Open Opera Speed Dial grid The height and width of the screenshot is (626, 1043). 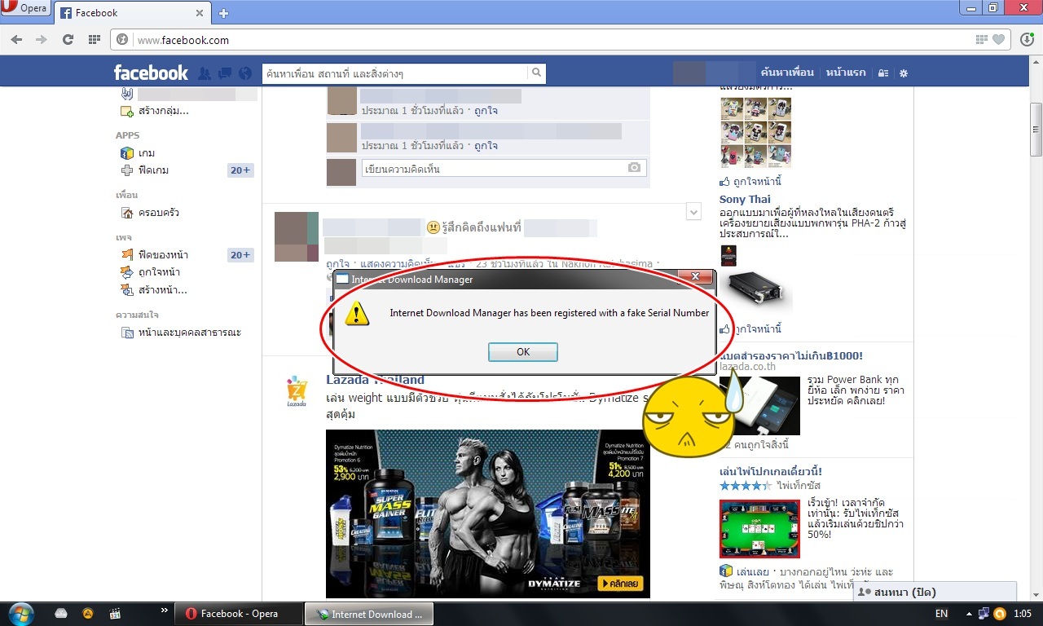(95, 39)
